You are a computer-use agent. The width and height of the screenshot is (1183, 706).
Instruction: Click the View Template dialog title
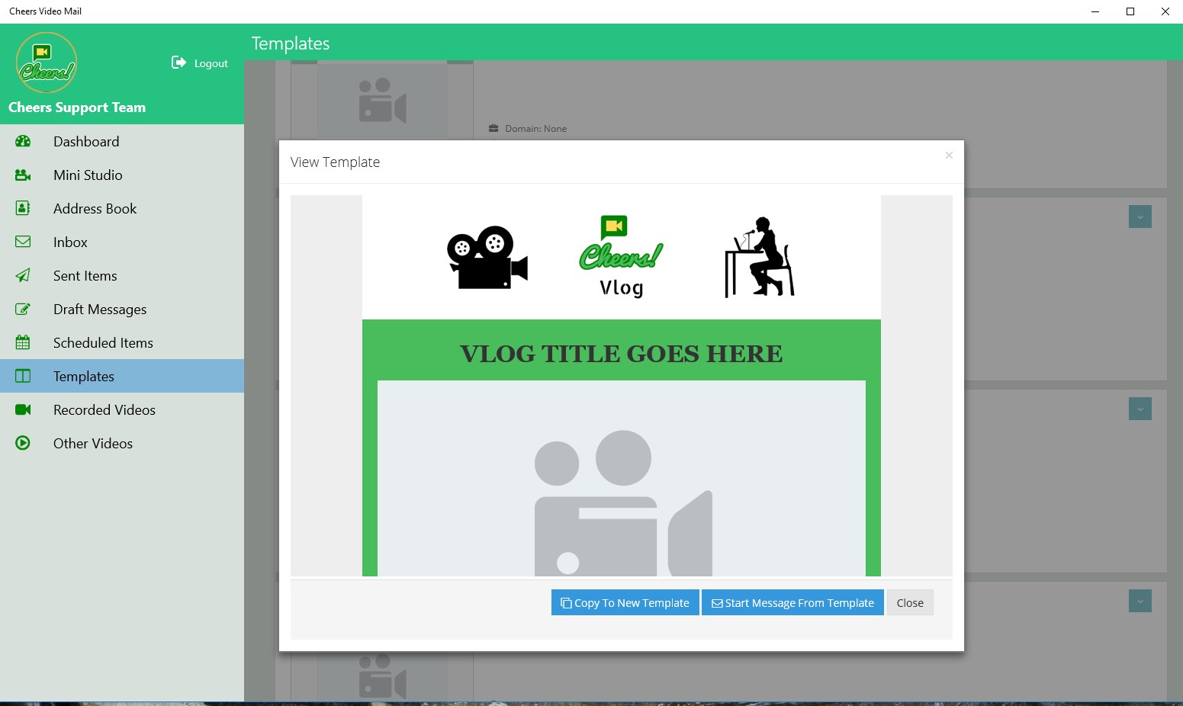tap(335, 162)
